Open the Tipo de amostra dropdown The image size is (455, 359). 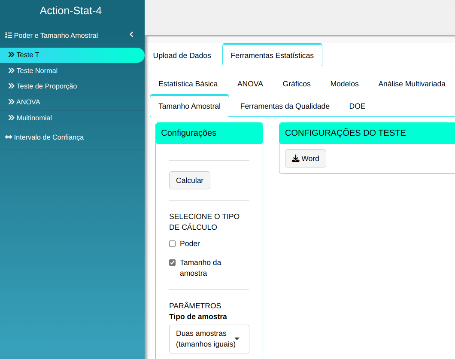[x=209, y=339]
